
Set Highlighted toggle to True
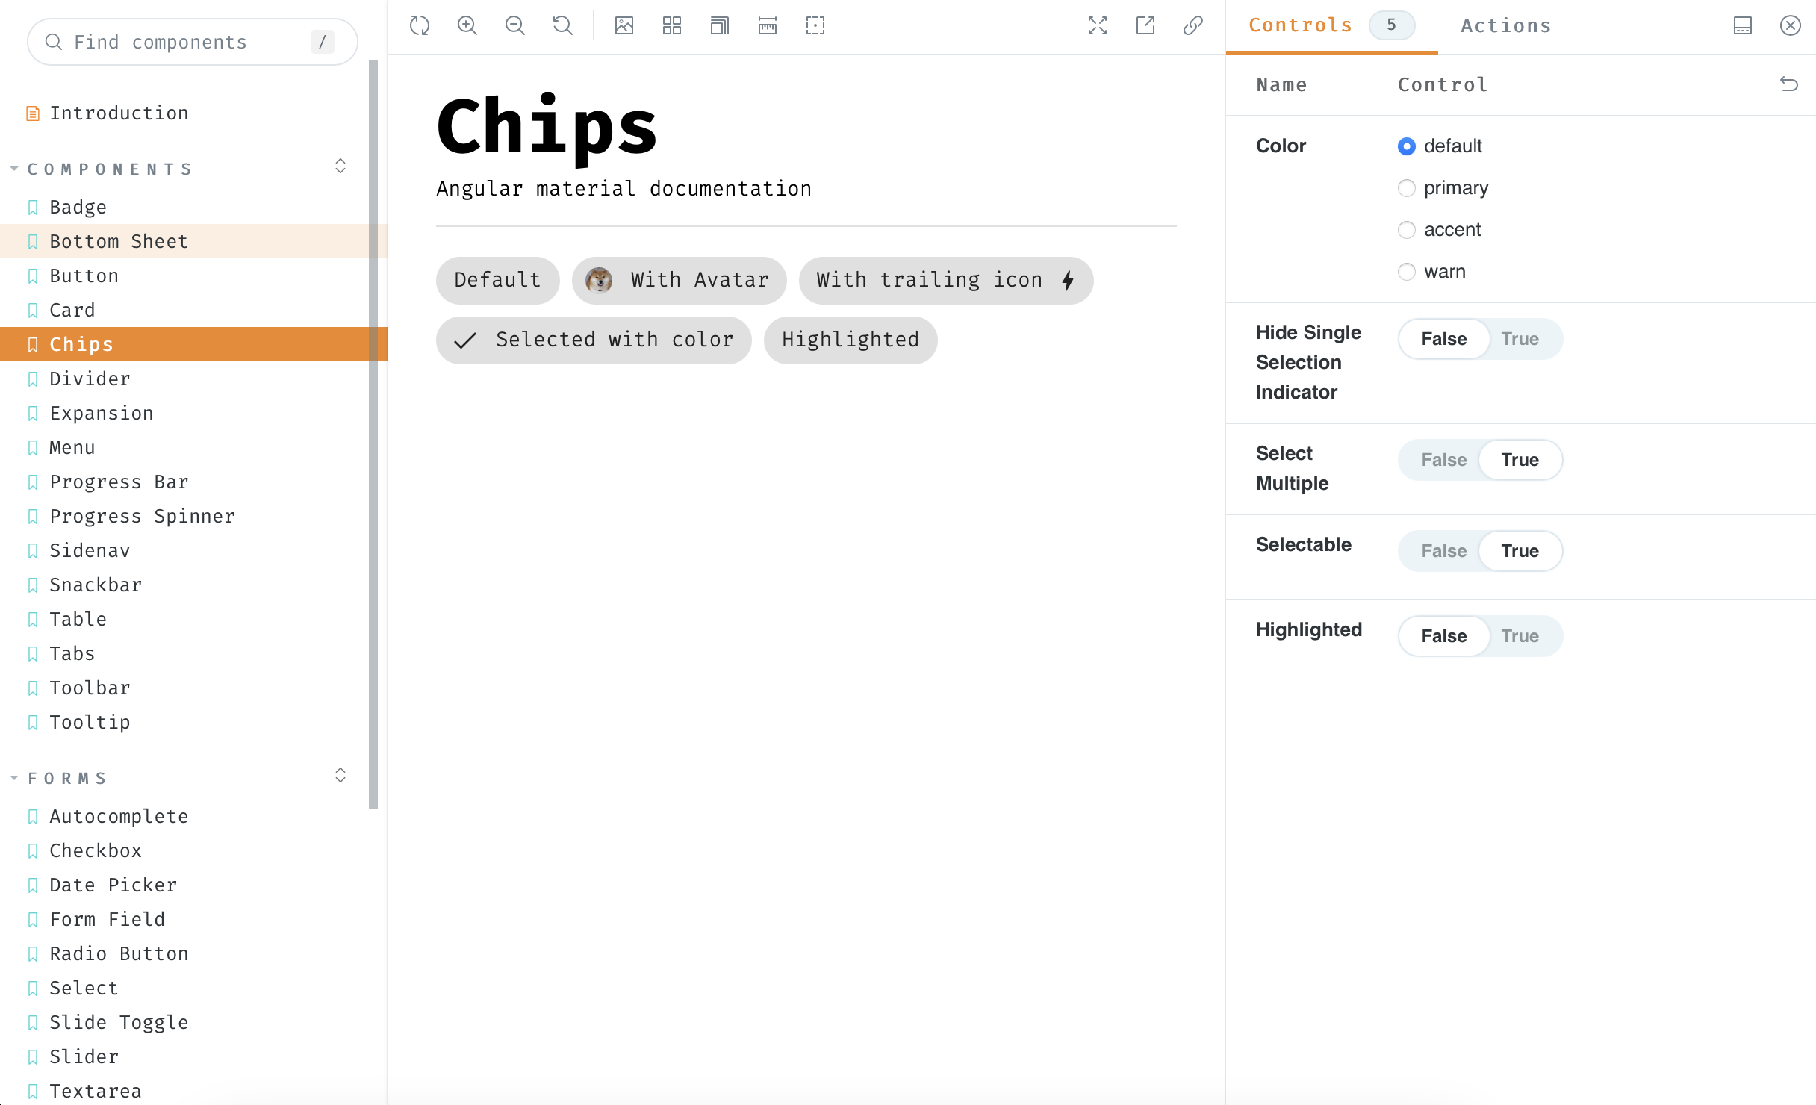click(1520, 636)
